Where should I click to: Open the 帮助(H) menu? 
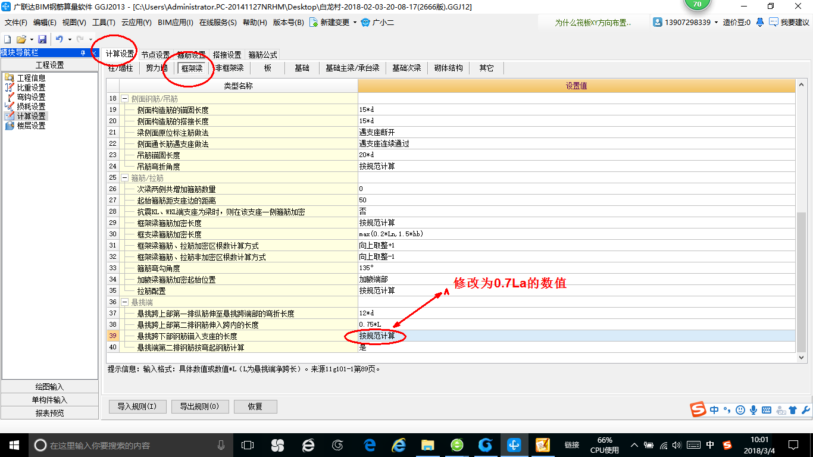[255, 23]
